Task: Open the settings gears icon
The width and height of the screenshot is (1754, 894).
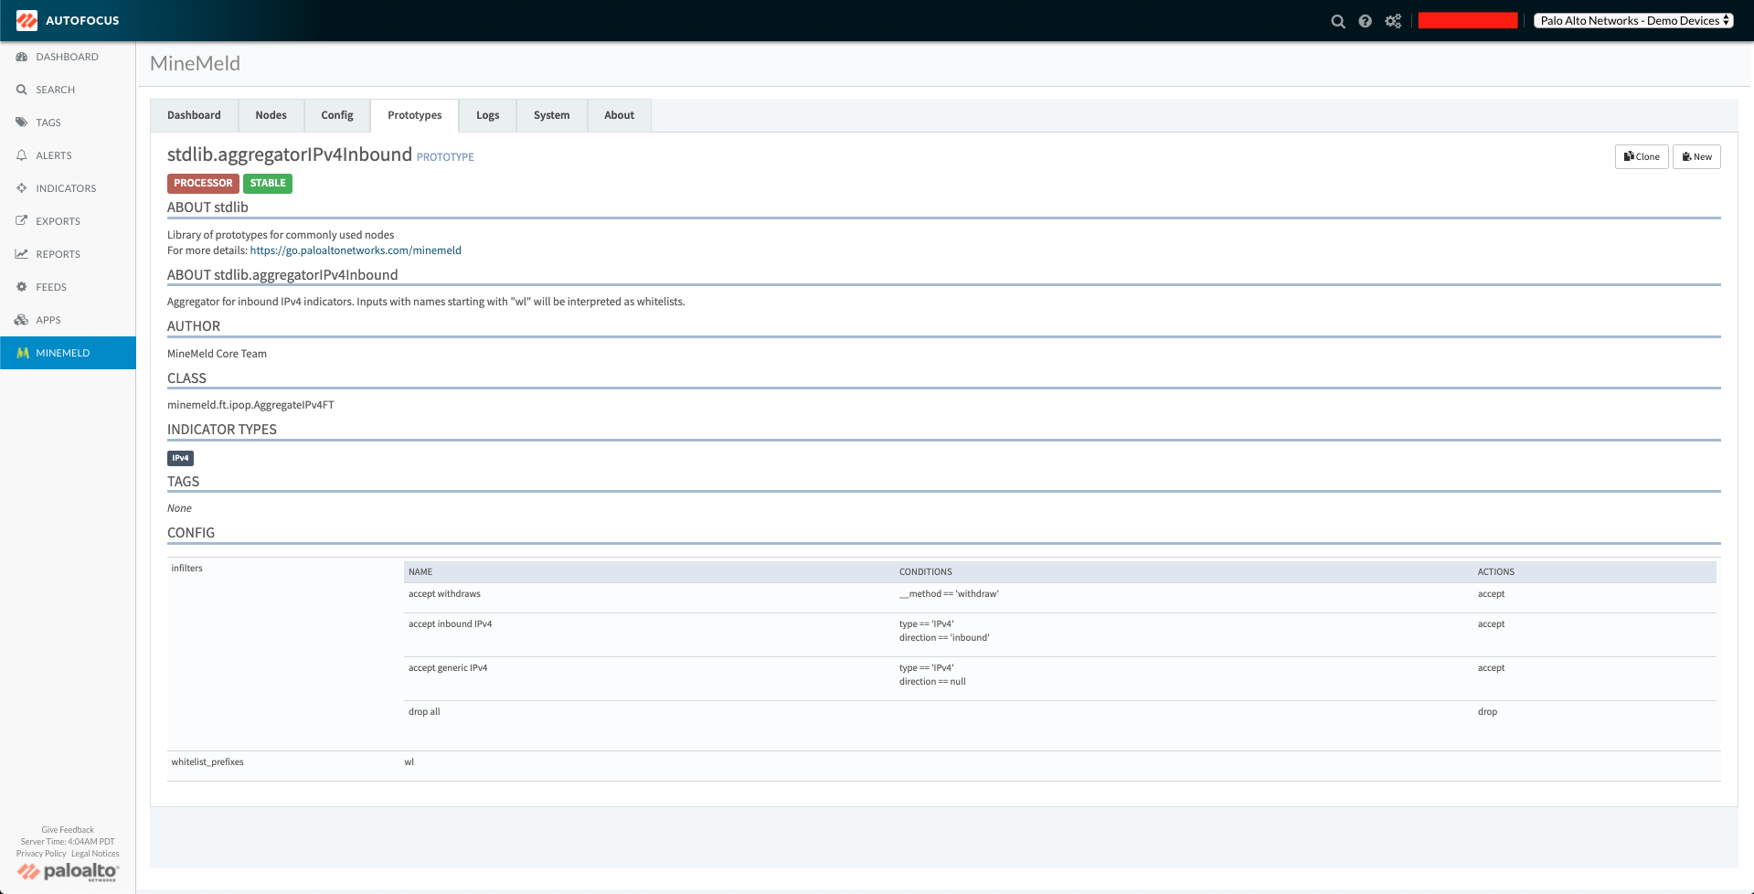Action: (x=1392, y=21)
